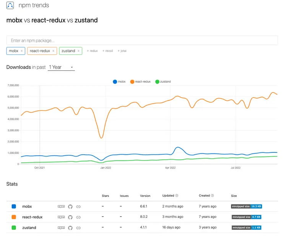Image resolution: width=283 pixels, height=237 pixels.
Task: Focus the Enter an npm package search field
Action: point(142,41)
